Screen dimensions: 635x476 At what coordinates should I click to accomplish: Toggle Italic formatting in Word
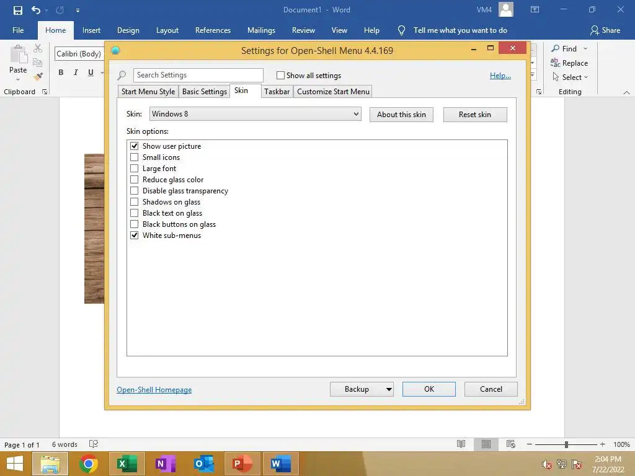pos(76,73)
